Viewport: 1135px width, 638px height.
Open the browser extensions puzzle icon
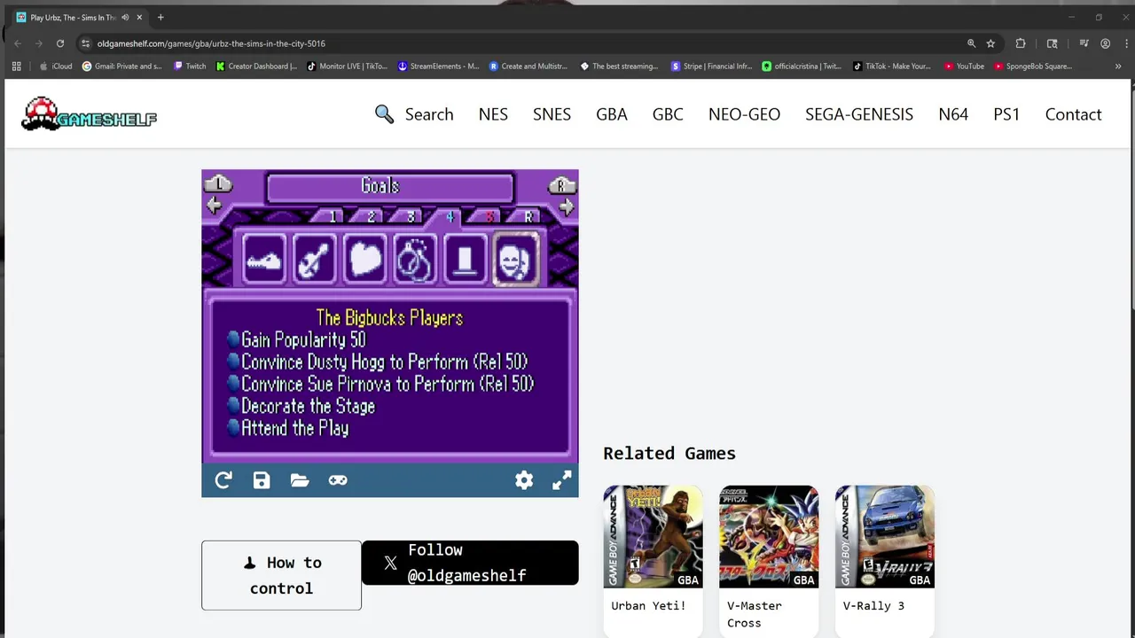[x=1021, y=43]
